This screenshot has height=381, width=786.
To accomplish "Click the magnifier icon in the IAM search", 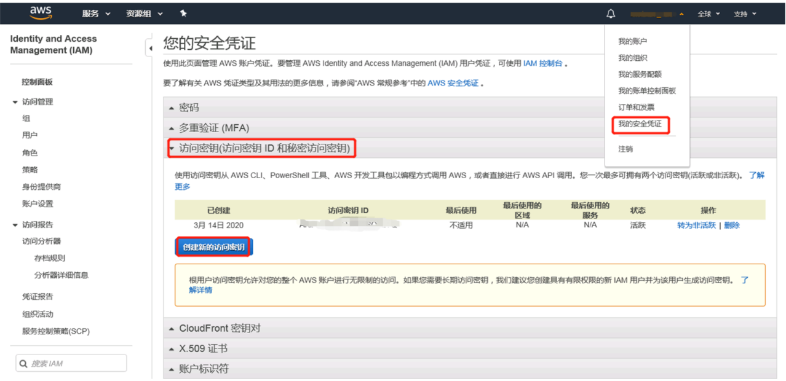I will [x=23, y=364].
